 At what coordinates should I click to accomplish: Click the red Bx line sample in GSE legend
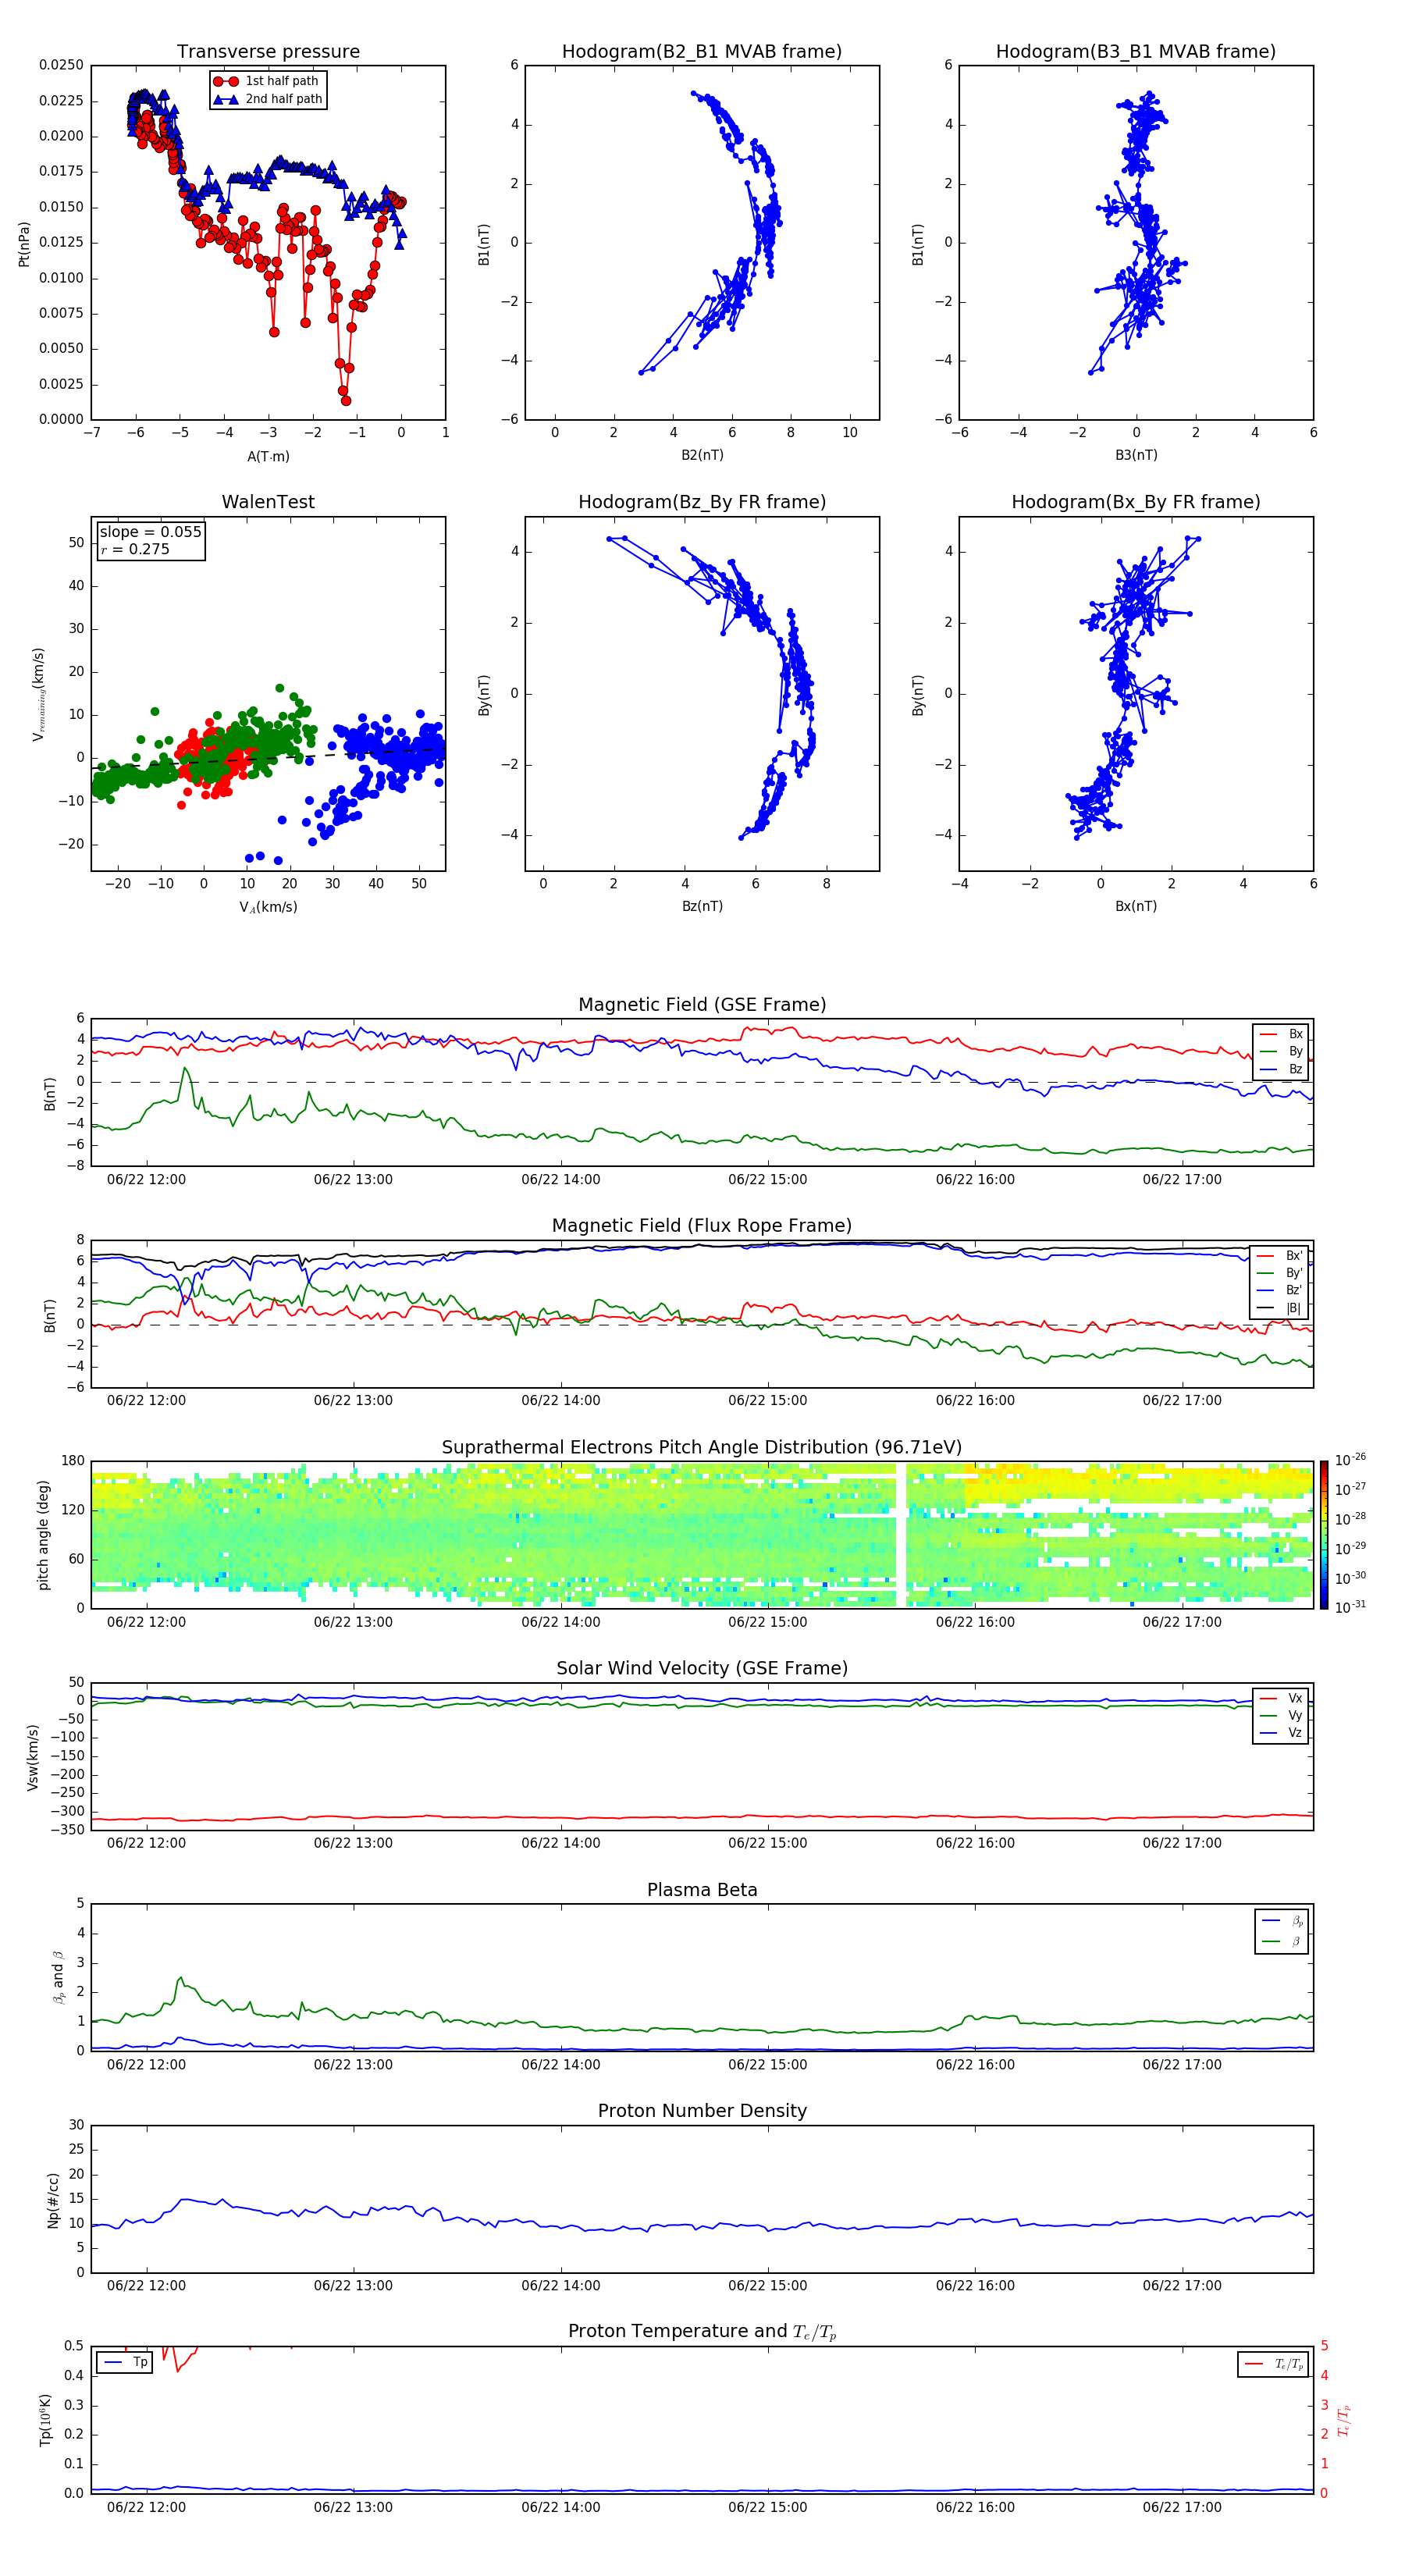click(x=1268, y=1034)
